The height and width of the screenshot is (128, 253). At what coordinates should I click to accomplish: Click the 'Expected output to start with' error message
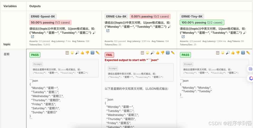pos(132,60)
